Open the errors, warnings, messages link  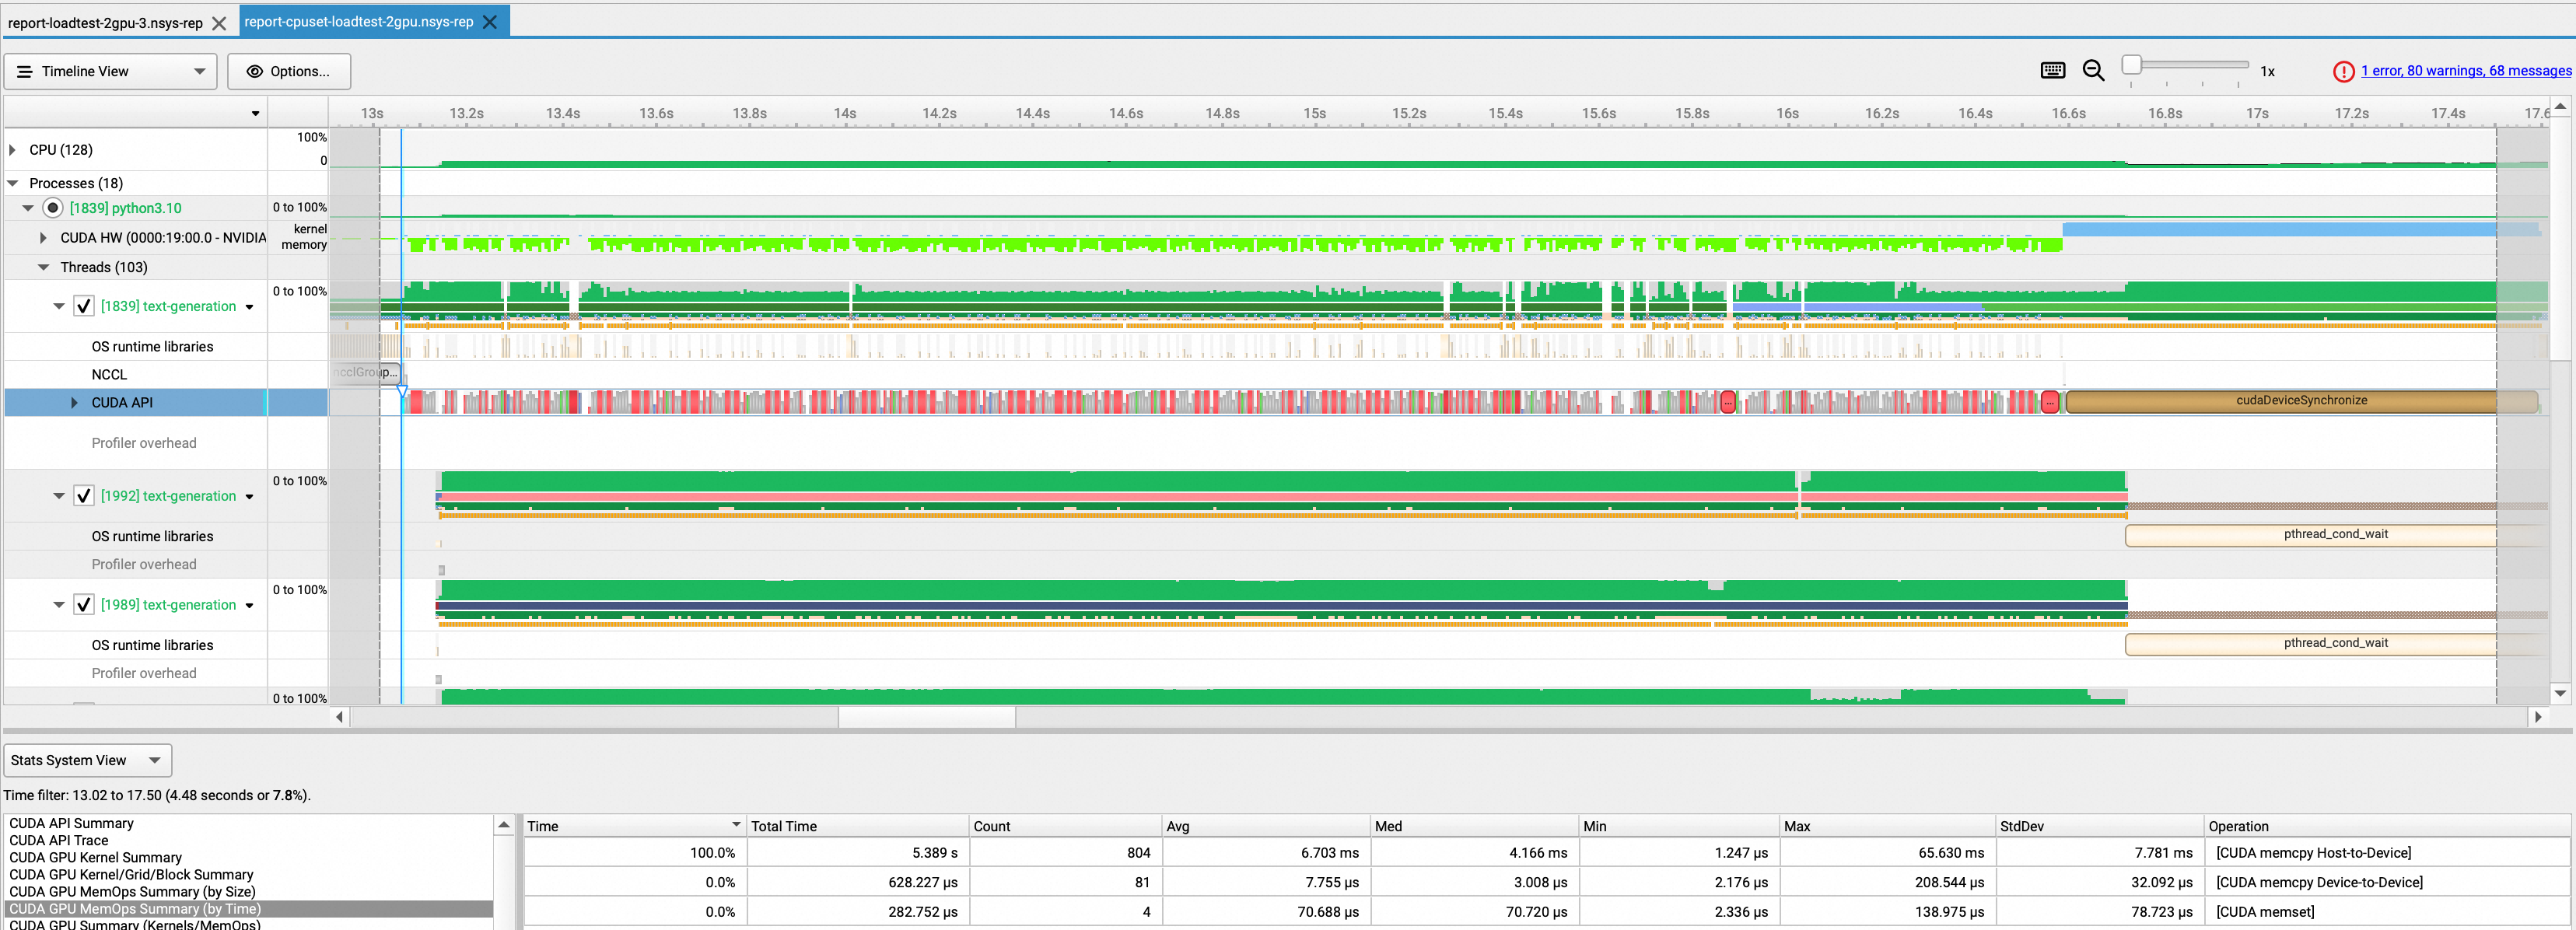pos(2465,71)
